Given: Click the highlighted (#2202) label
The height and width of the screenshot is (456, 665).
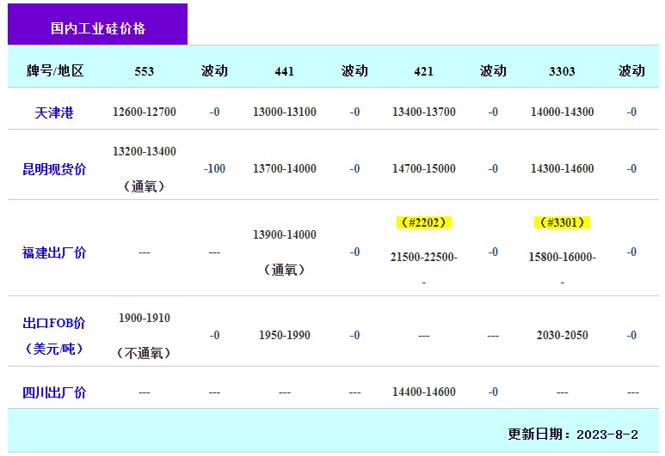Looking at the screenshot, I should click(423, 222).
